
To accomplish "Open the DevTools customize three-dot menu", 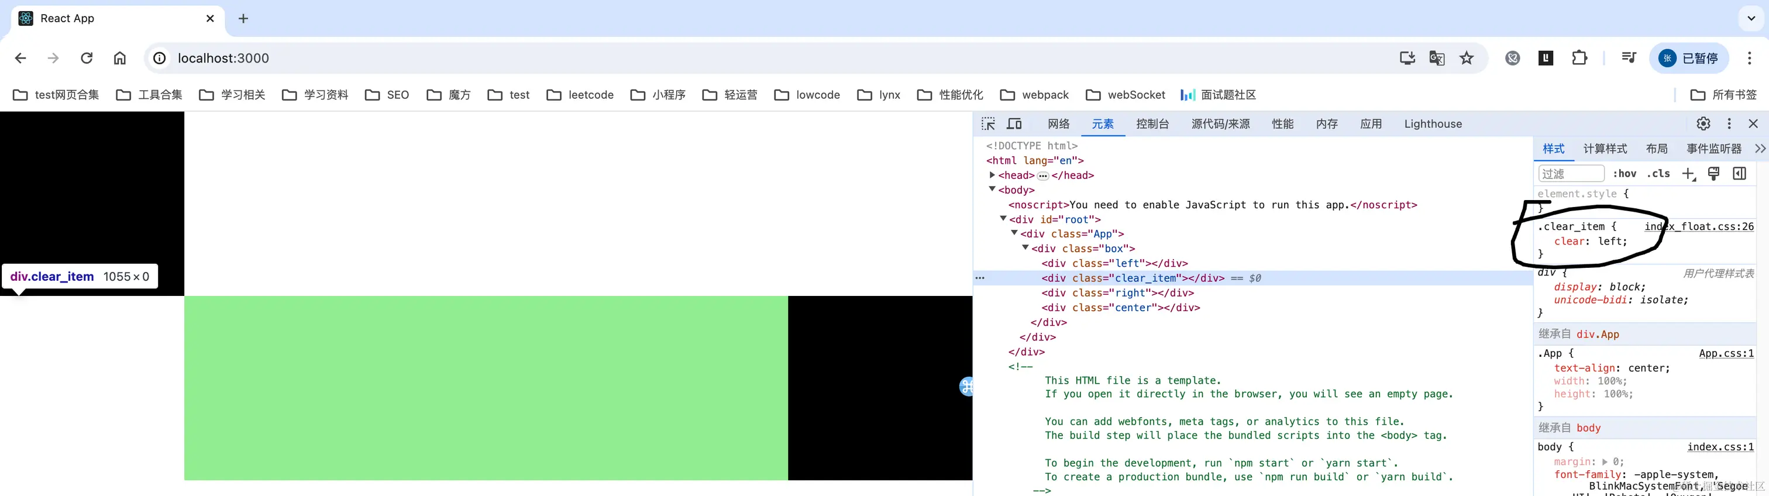I will coord(1729,123).
